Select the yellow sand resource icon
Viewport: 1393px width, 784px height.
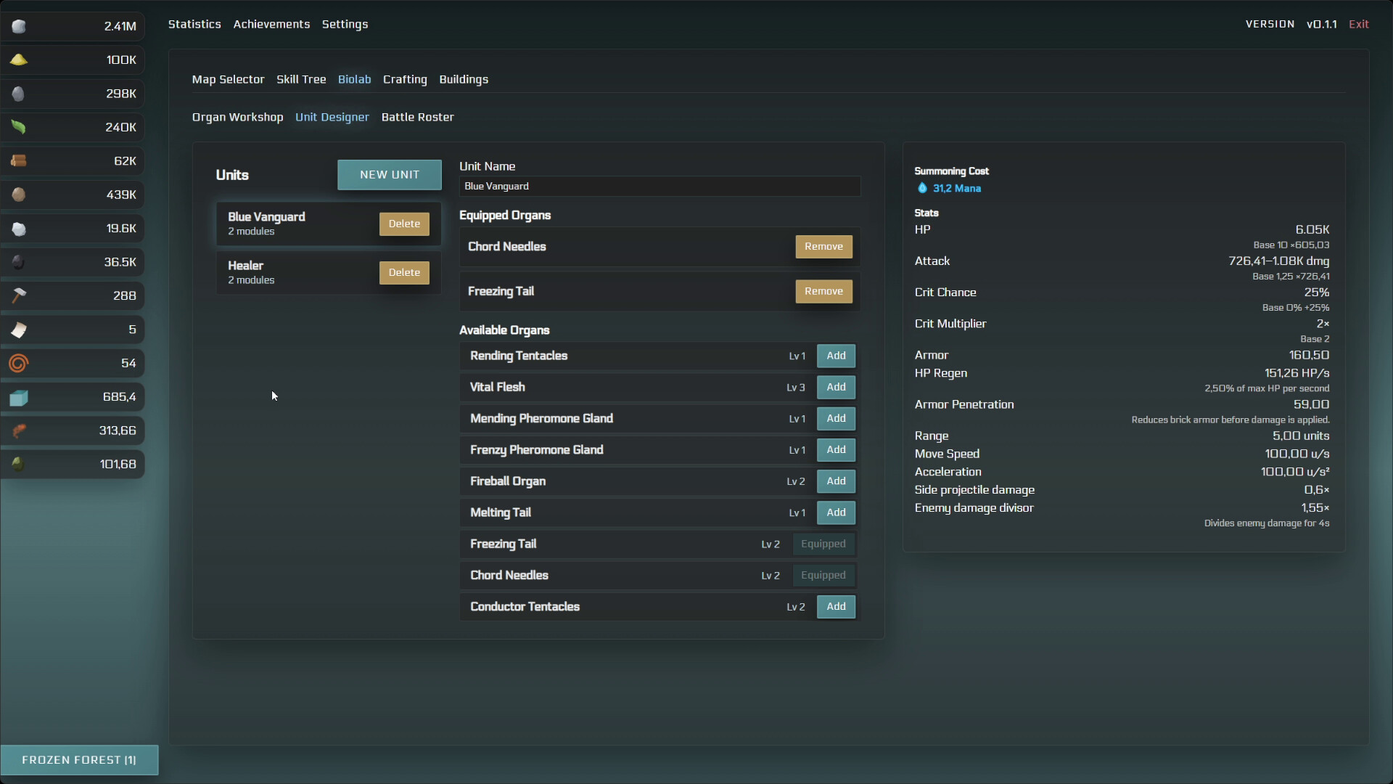pyautogui.click(x=19, y=60)
